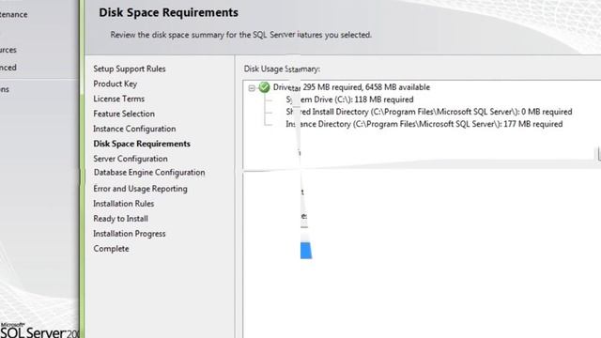Click the green checkmark drive status icon
The width and height of the screenshot is (601, 338).
point(264,87)
